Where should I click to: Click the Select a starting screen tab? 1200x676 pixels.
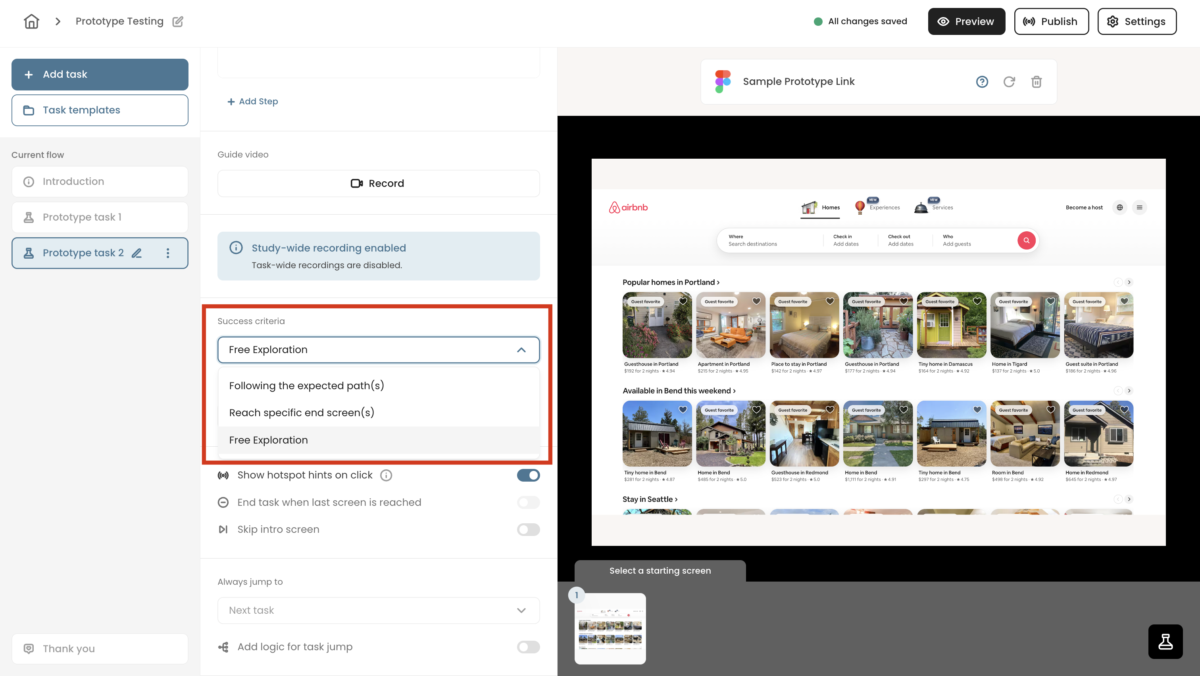(x=660, y=571)
